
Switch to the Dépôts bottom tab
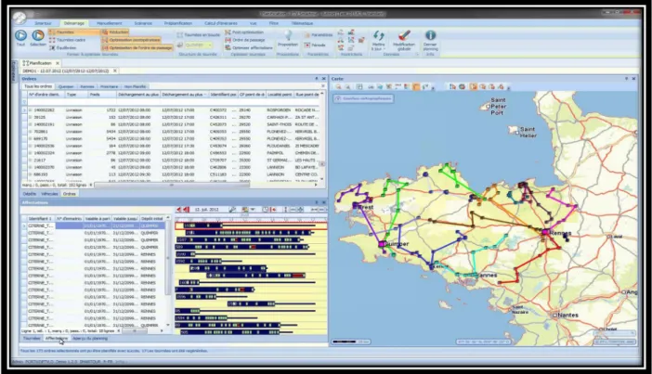point(30,194)
